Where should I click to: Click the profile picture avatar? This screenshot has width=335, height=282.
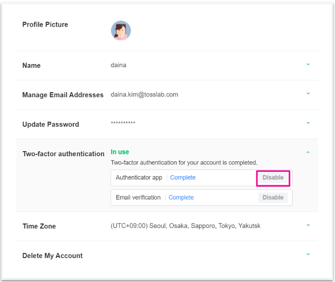tap(121, 30)
